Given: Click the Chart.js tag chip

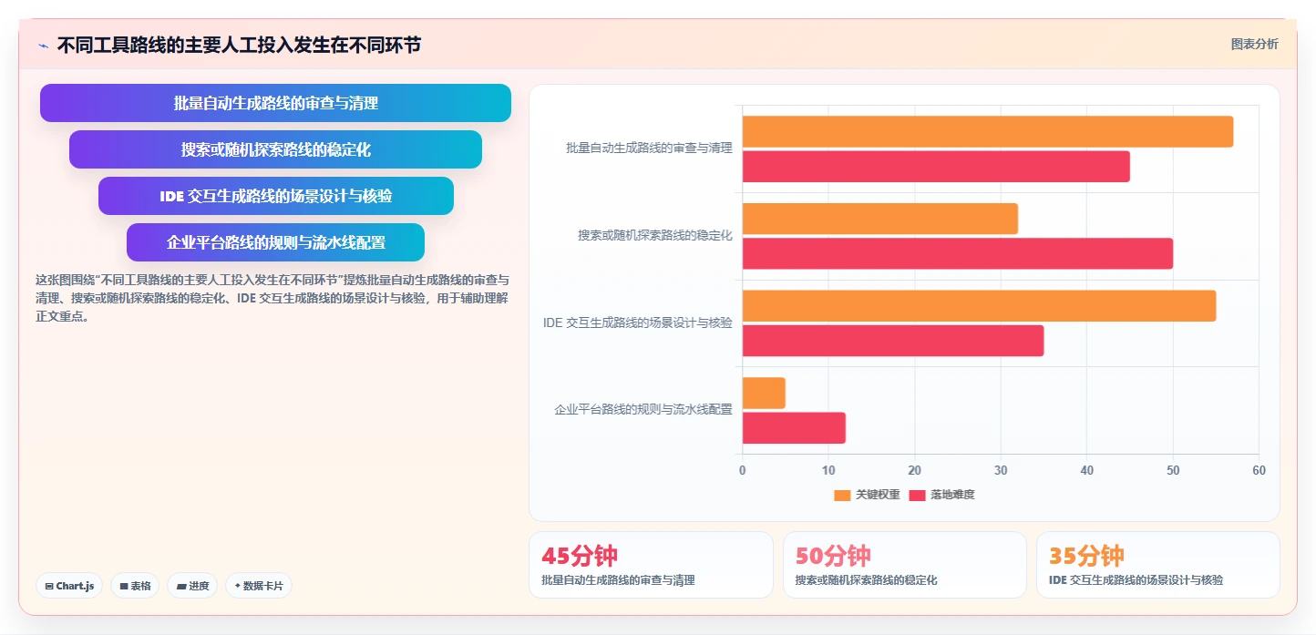Looking at the screenshot, I should [69, 586].
